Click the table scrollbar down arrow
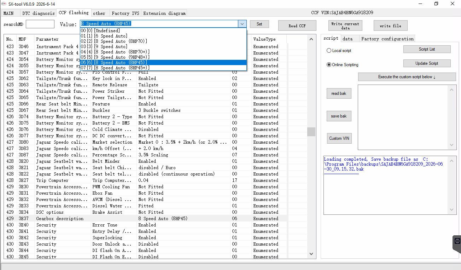461x270 pixels. coord(311,254)
